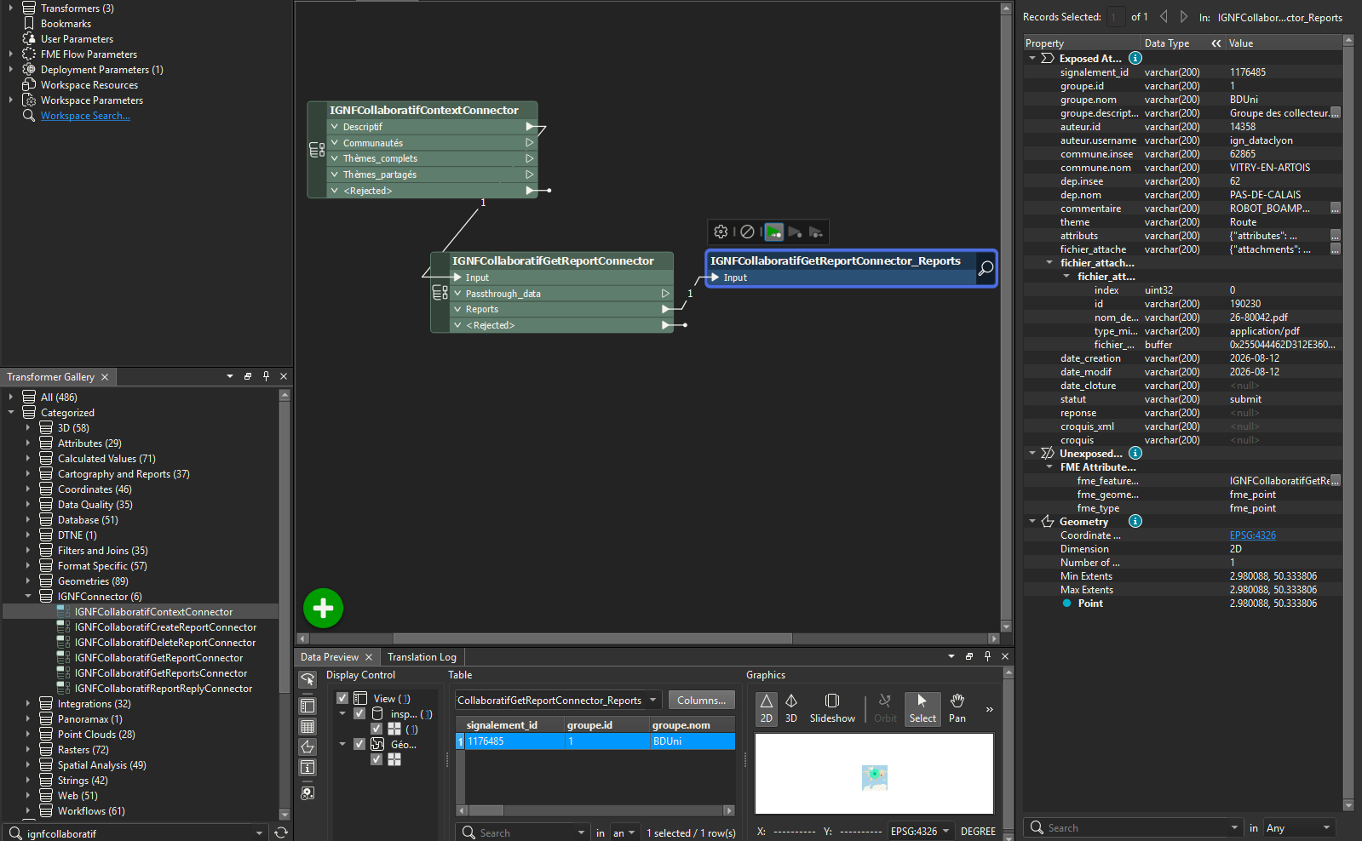Expand the Transformers (3) navigator item
The width and height of the screenshot is (1362, 841).
[11, 9]
